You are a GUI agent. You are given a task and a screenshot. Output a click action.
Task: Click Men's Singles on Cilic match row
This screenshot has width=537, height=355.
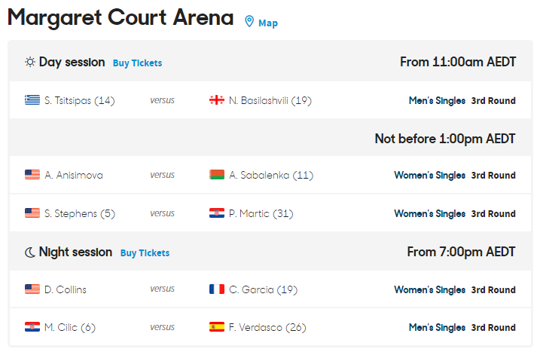[x=437, y=327]
